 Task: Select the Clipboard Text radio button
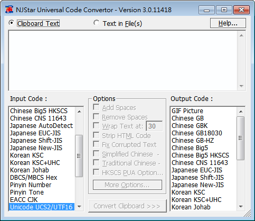coord(12,23)
